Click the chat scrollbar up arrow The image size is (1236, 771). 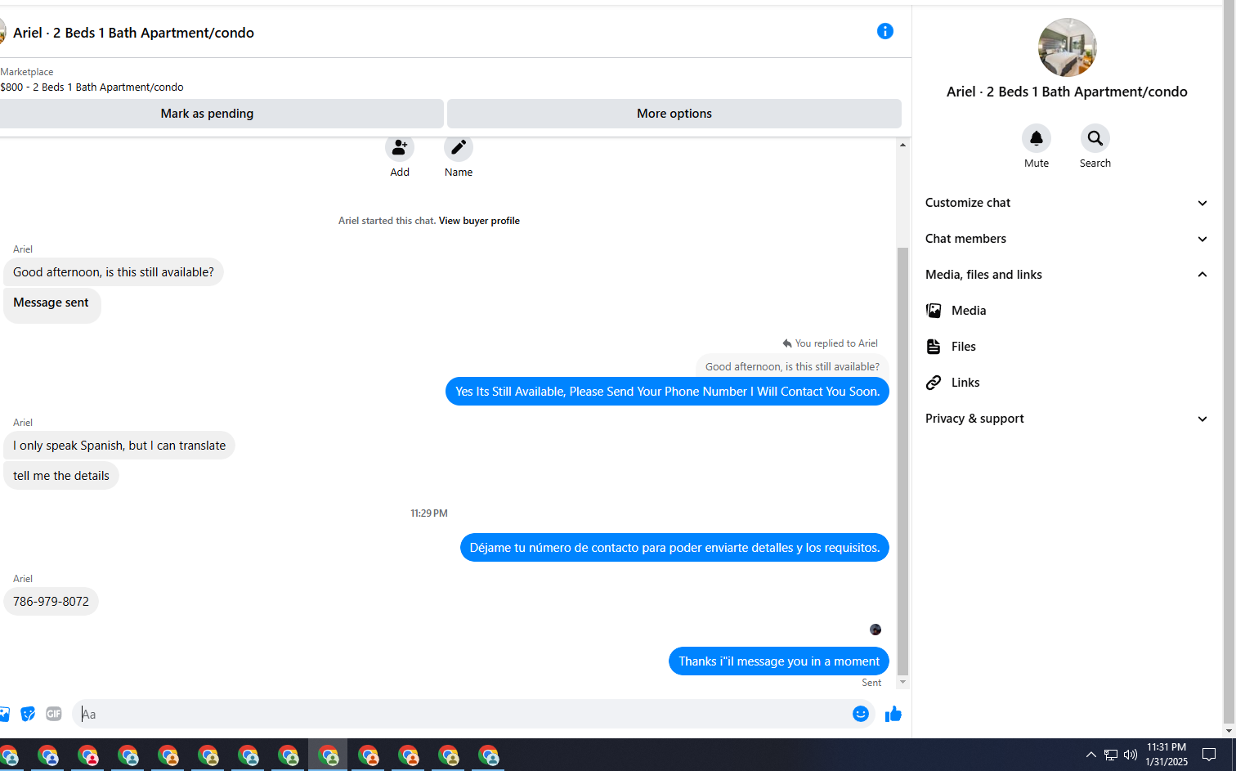[x=902, y=145]
